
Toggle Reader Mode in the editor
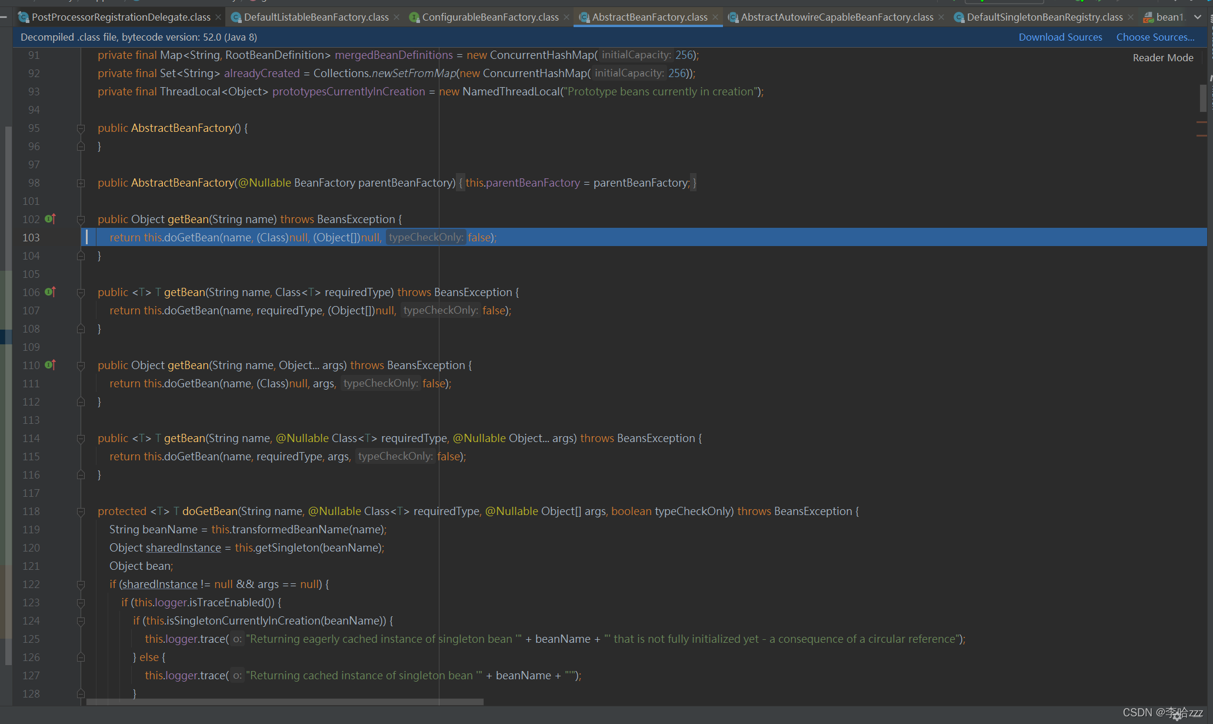point(1162,58)
